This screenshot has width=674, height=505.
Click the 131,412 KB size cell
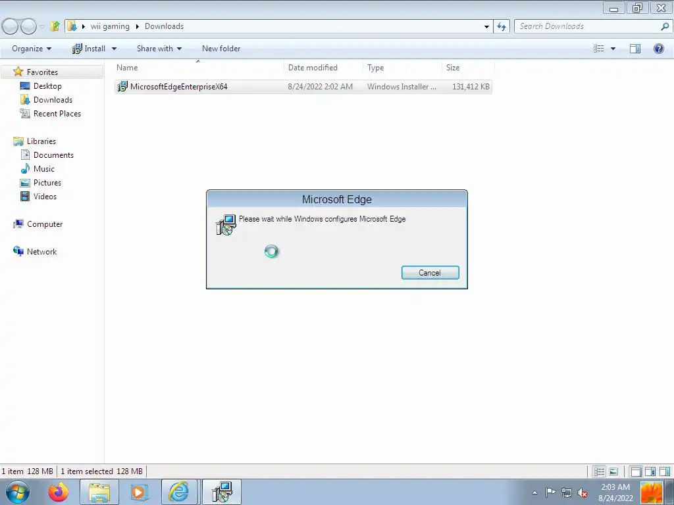pos(471,87)
